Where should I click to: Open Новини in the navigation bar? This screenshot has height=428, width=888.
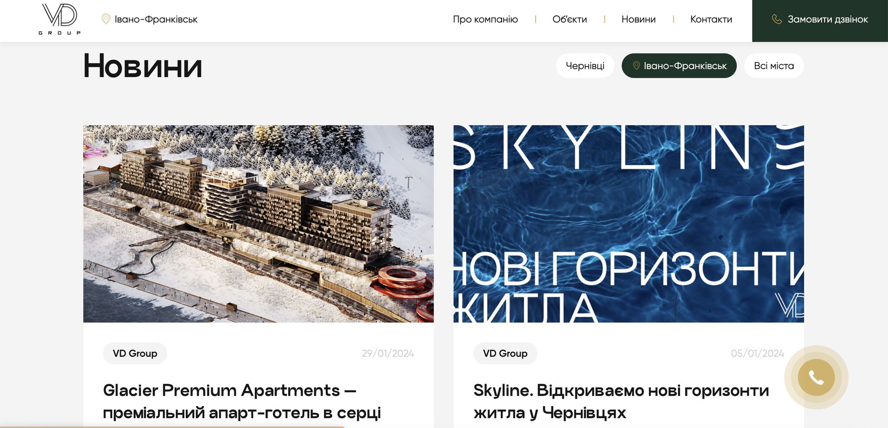coord(638,19)
